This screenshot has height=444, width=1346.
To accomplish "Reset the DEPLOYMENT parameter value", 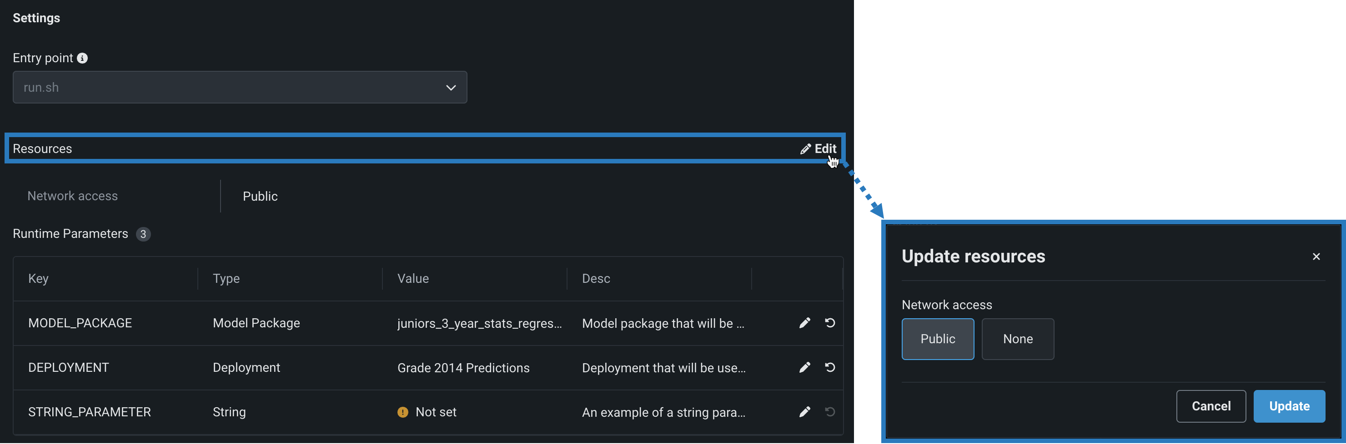I will [x=830, y=367].
